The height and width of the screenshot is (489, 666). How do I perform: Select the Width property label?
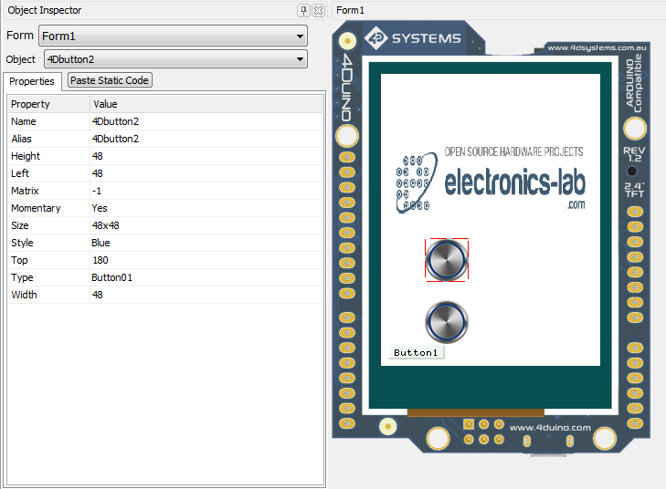(25, 295)
